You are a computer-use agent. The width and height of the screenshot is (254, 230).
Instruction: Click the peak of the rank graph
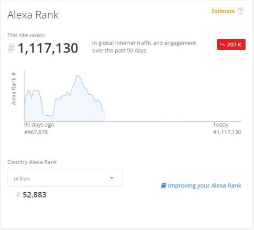coord(77,75)
